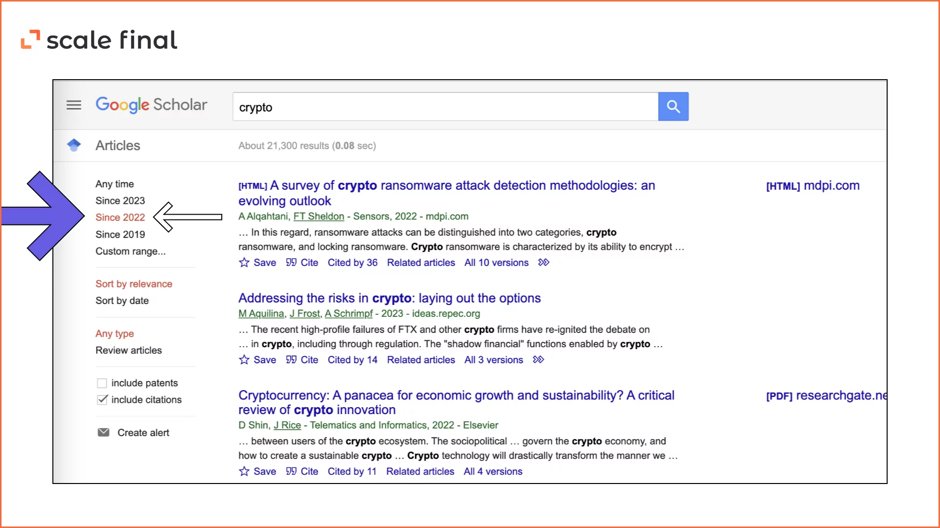Viewport: 940px width, 528px height.
Task: Open Related articles for Cryptocurrency panacea
Action: pos(420,471)
